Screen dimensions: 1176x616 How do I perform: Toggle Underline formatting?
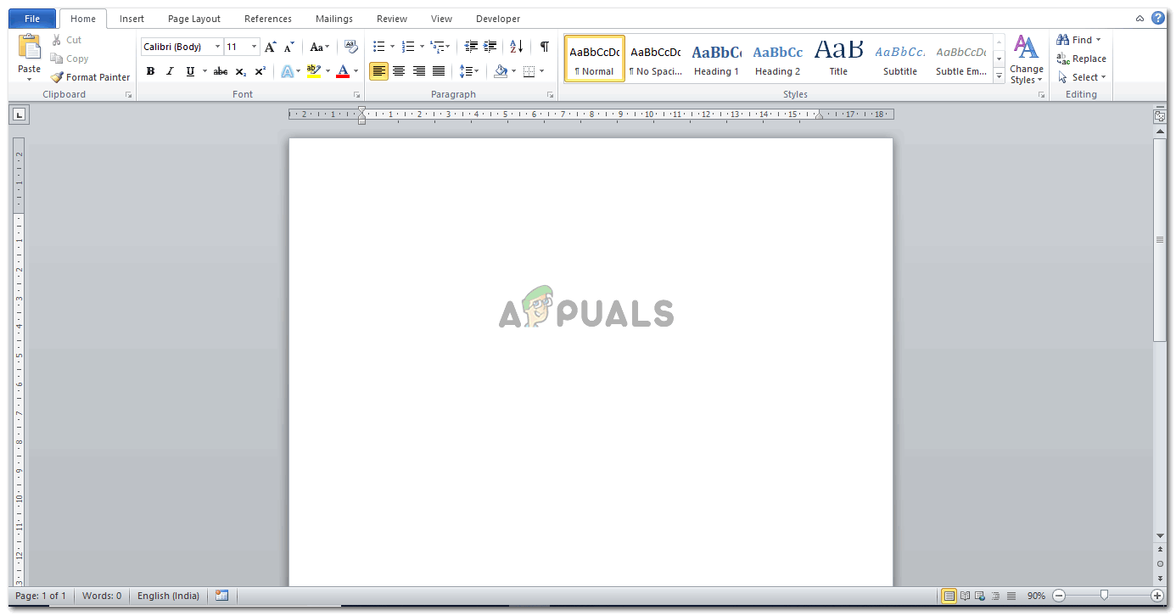[190, 71]
